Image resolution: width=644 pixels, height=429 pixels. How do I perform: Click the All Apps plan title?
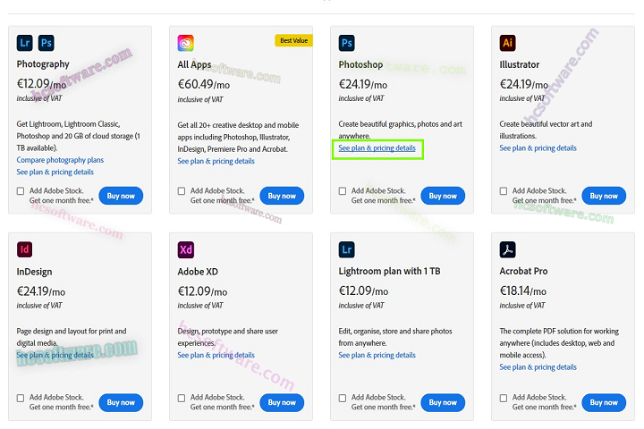(194, 64)
